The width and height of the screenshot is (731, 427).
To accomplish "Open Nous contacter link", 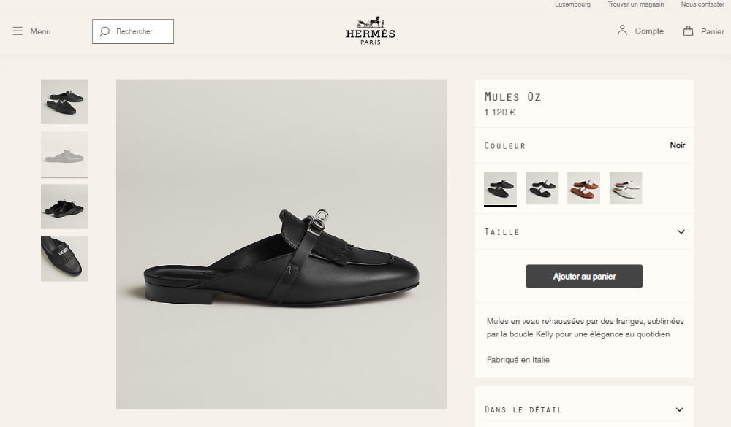I will click(x=702, y=4).
